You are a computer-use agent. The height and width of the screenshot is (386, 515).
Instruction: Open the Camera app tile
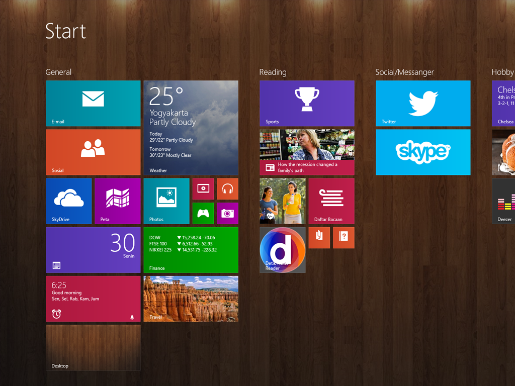pyautogui.click(x=227, y=213)
